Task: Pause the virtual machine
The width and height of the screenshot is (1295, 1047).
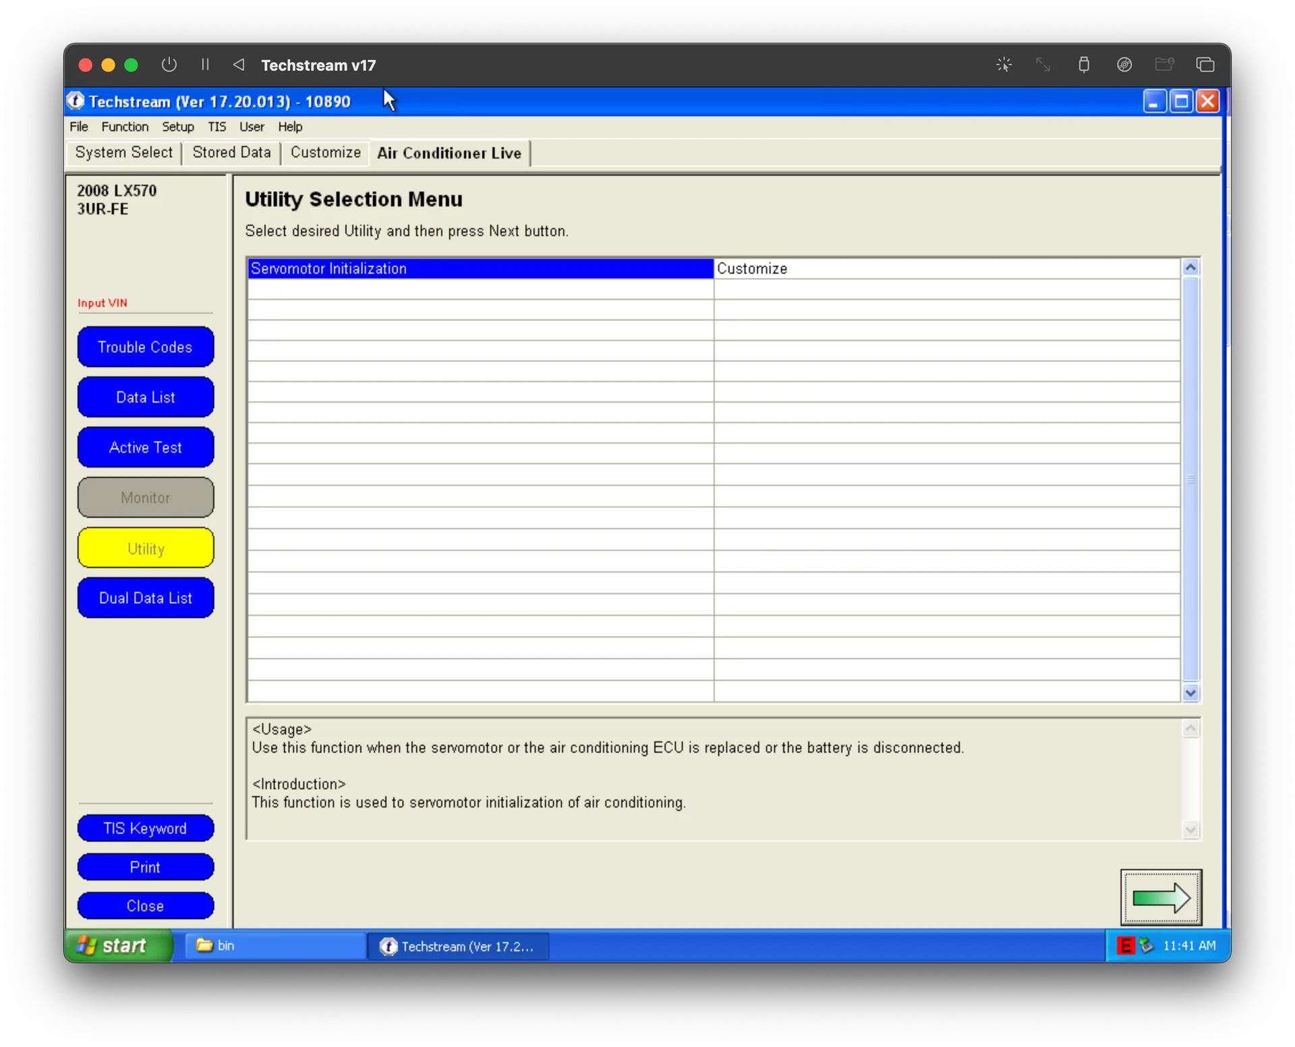Action: click(x=205, y=65)
